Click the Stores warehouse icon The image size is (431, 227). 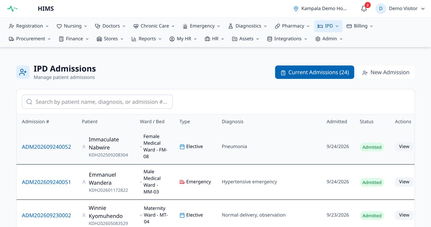pos(99,39)
